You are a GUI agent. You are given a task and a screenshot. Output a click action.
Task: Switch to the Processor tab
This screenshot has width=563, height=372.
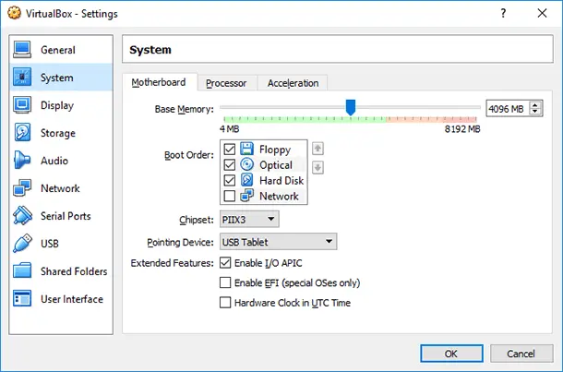coord(226,83)
